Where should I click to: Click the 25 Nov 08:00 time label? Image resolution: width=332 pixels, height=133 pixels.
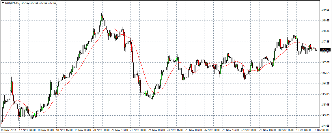(194, 130)
